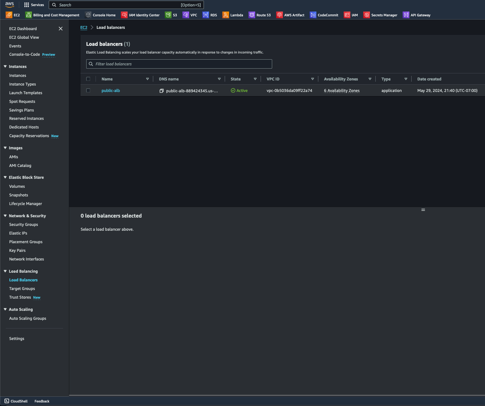This screenshot has width=485, height=406.
Task: Sort by Name column arrow
Action: [x=147, y=79]
